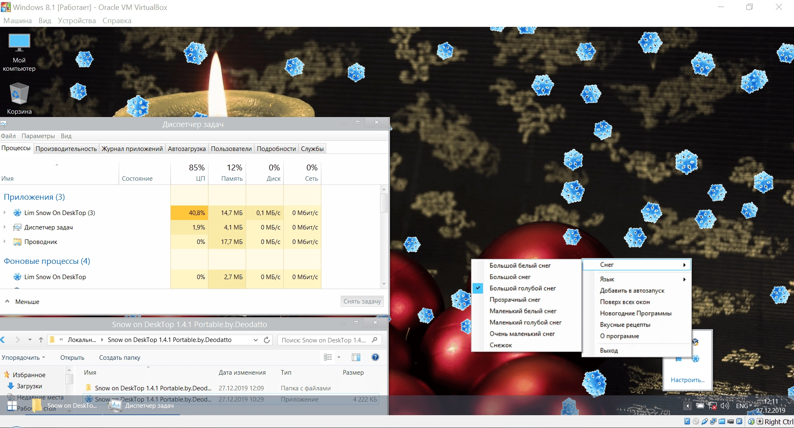Viewport: 794px width, 428px height.
Task: Click VirtualBox shared folders status icon
Action: point(722,421)
